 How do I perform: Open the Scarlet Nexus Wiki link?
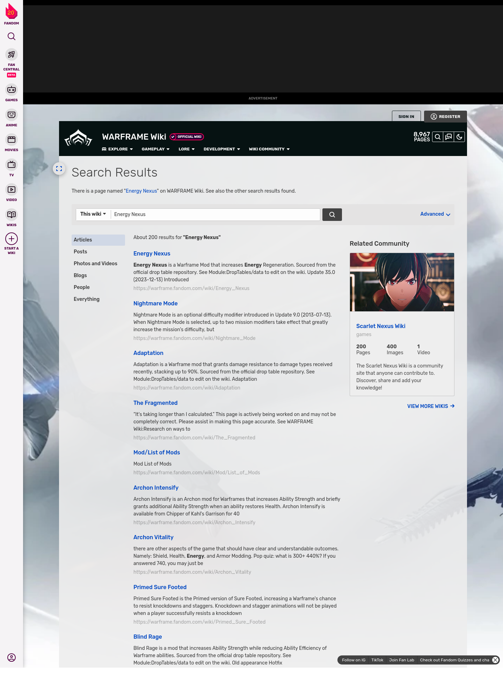pyautogui.click(x=381, y=326)
